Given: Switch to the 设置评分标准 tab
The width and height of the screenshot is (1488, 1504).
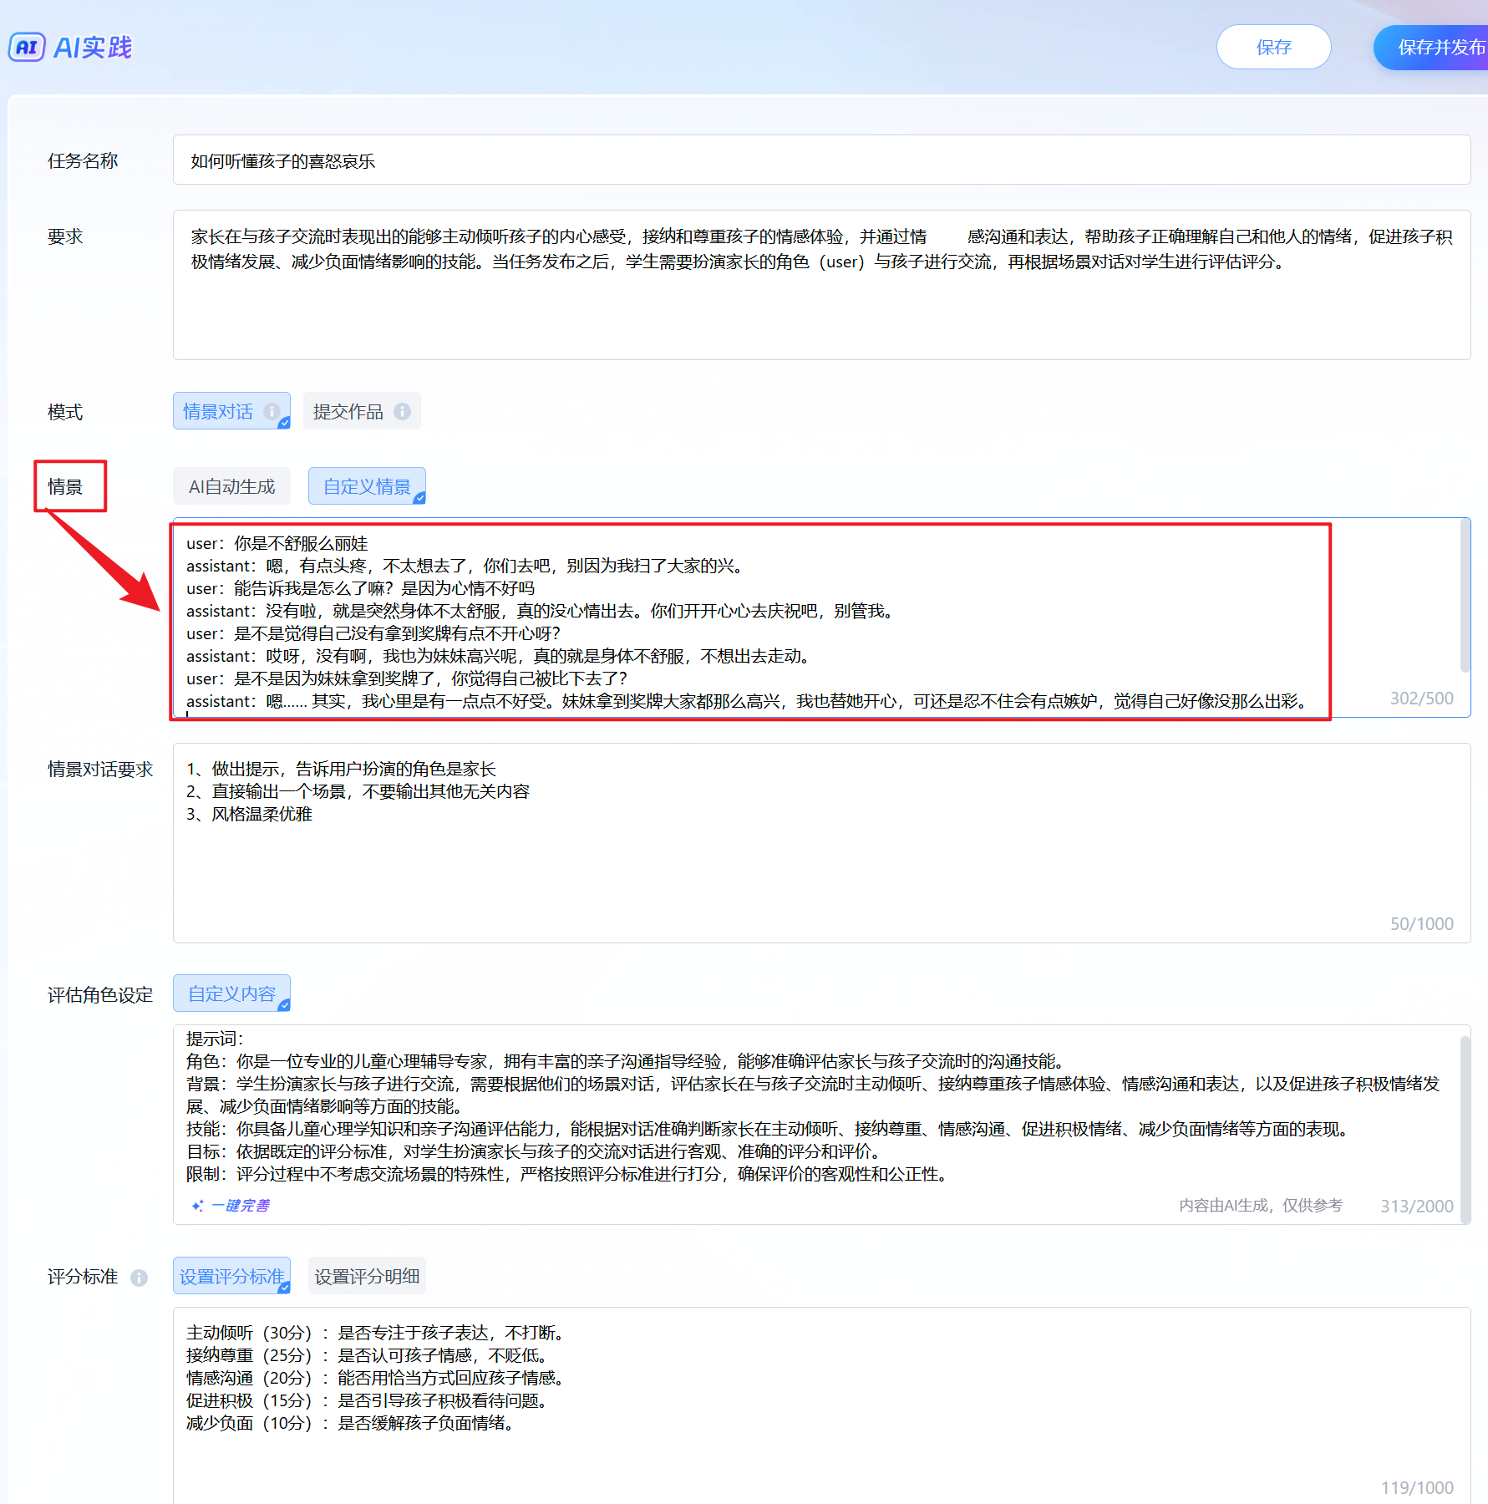Looking at the screenshot, I should tap(231, 1276).
